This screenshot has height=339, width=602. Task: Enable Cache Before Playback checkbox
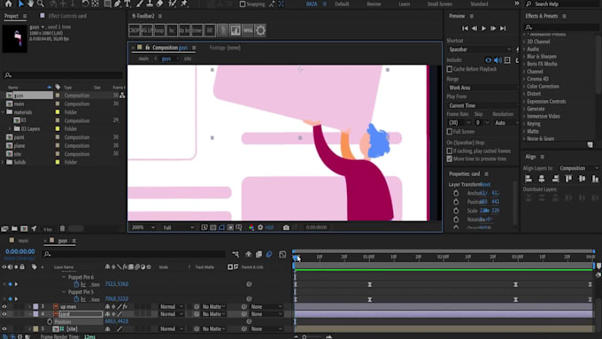(x=449, y=69)
